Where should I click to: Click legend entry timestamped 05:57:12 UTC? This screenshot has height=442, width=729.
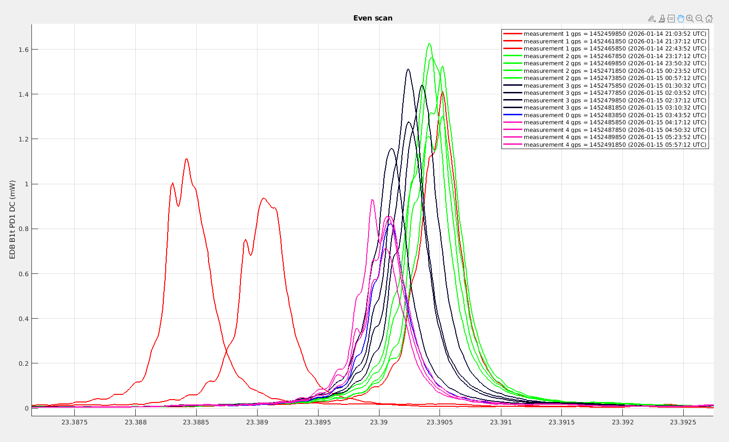pyautogui.click(x=615, y=145)
